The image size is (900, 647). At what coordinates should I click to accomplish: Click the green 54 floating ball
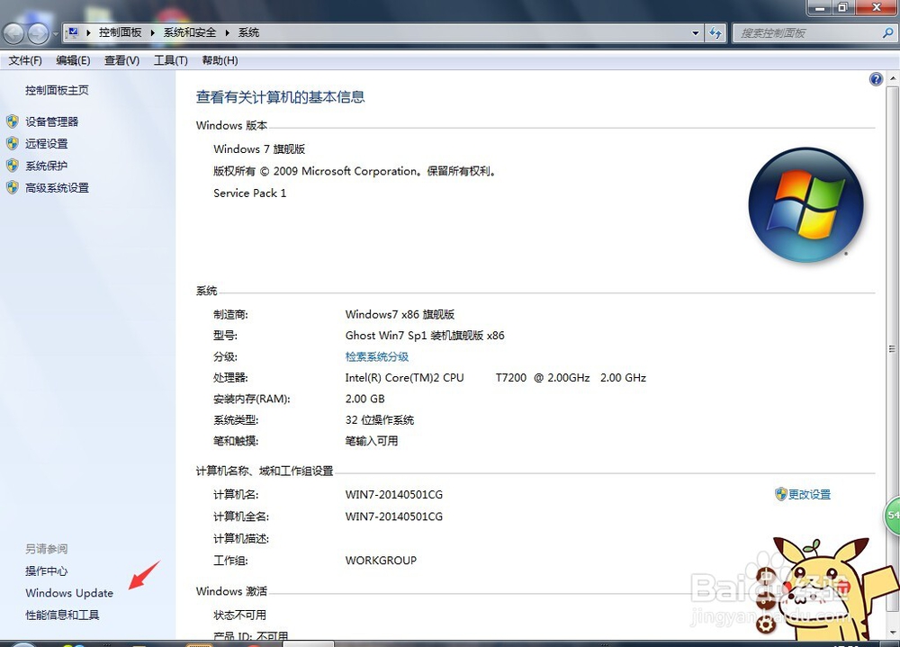click(891, 516)
